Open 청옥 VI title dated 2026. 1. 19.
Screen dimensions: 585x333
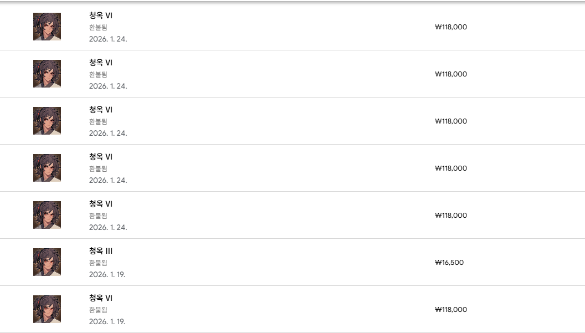101,298
